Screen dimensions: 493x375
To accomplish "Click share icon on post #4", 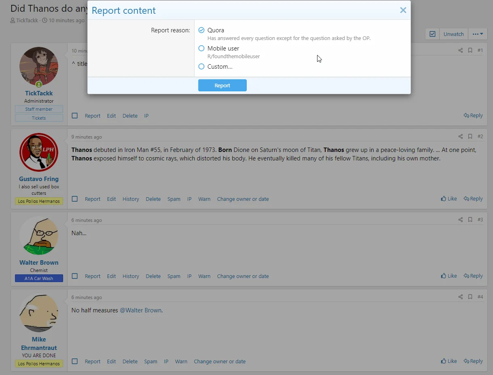I will [460, 297].
